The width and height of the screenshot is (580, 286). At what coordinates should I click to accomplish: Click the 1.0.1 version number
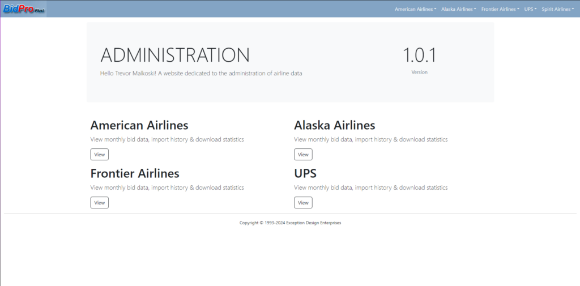[x=419, y=55]
